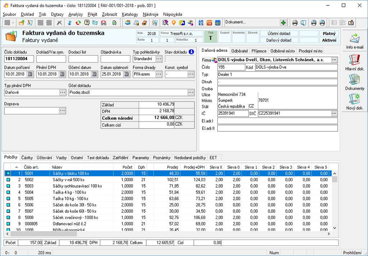Open Typ pohledávky selector button
Viewport: 368px width, 256px height.
[159, 59]
